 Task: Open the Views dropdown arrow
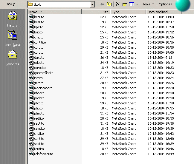pyautogui.click(x=137, y=4)
